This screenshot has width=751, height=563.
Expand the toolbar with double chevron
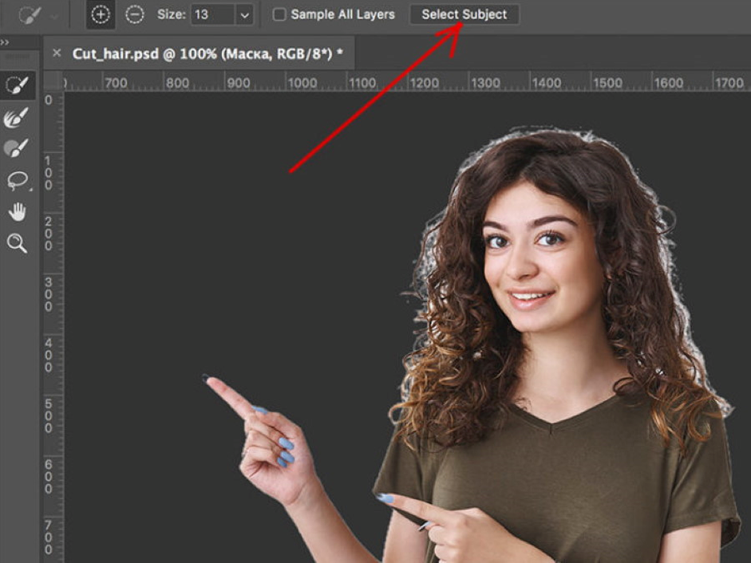tap(5, 42)
